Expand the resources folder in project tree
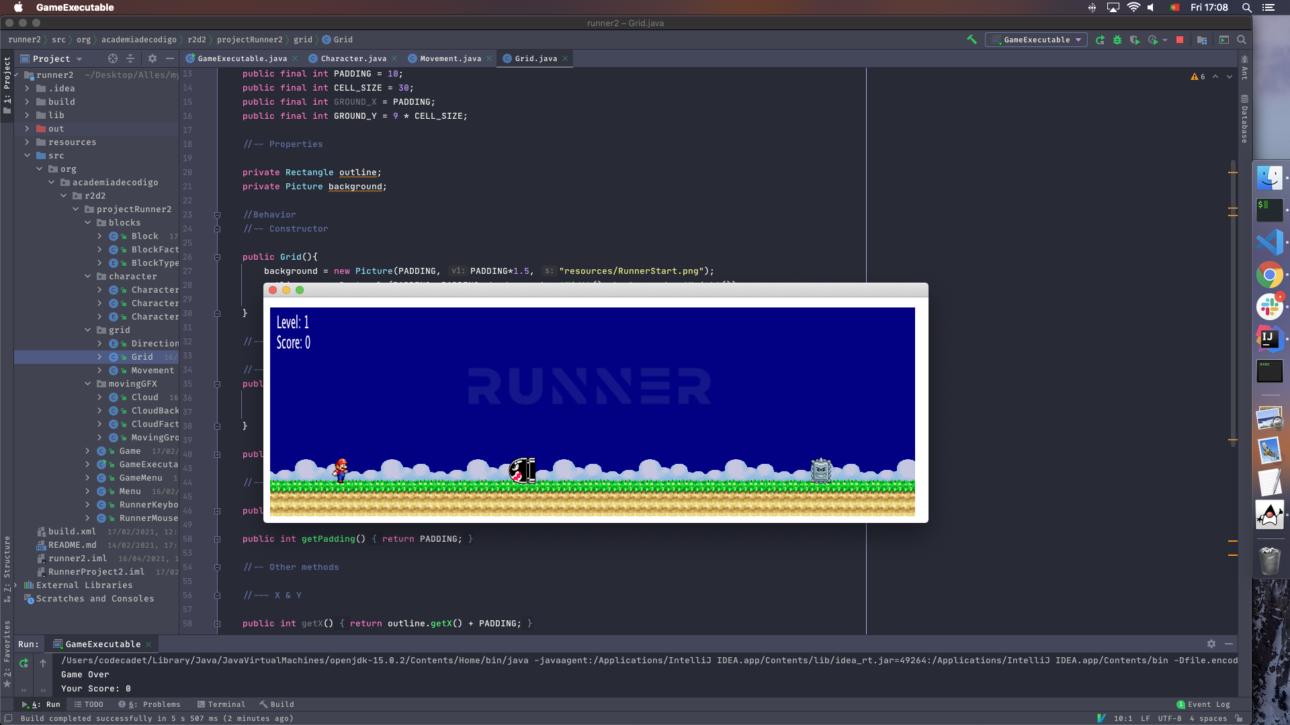This screenshot has width=1290, height=725. click(27, 142)
